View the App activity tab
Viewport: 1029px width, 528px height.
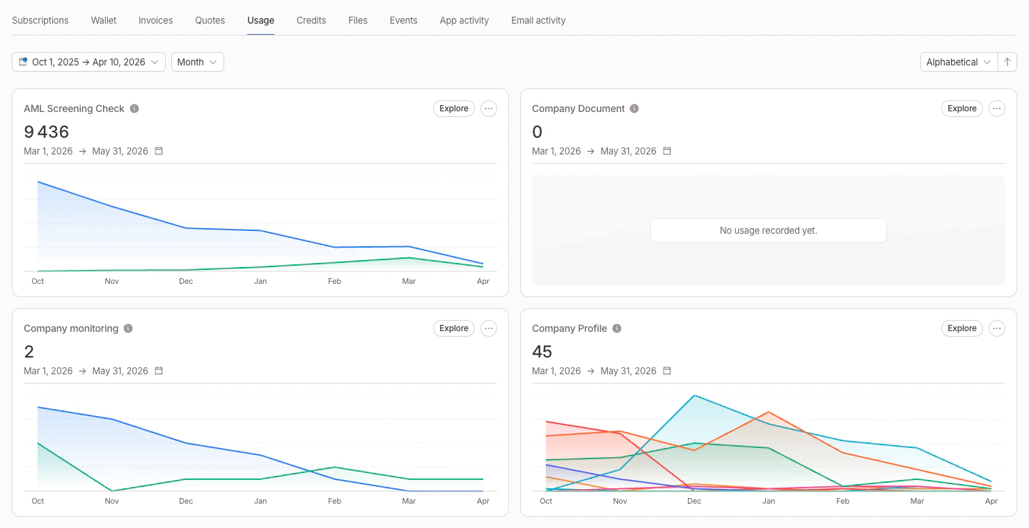click(x=464, y=20)
